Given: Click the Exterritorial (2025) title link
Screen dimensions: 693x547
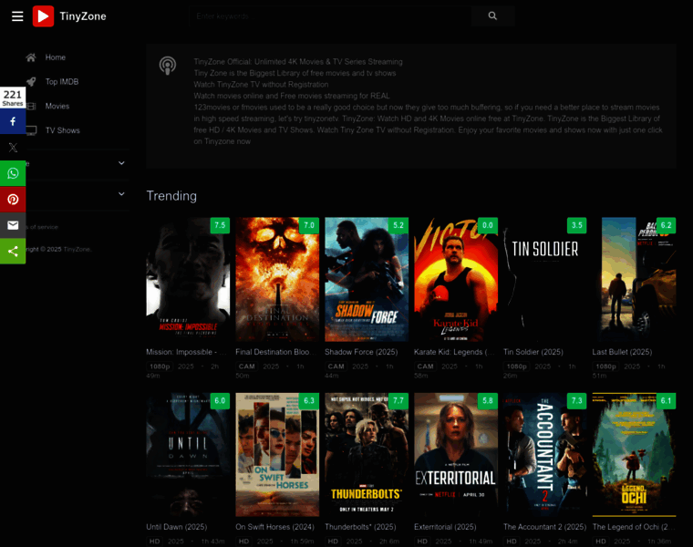Looking at the screenshot, I should pyautogui.click(x=445, y=527).
